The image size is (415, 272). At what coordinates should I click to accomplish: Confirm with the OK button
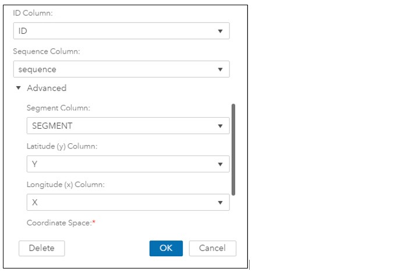(x=166, y=249)
